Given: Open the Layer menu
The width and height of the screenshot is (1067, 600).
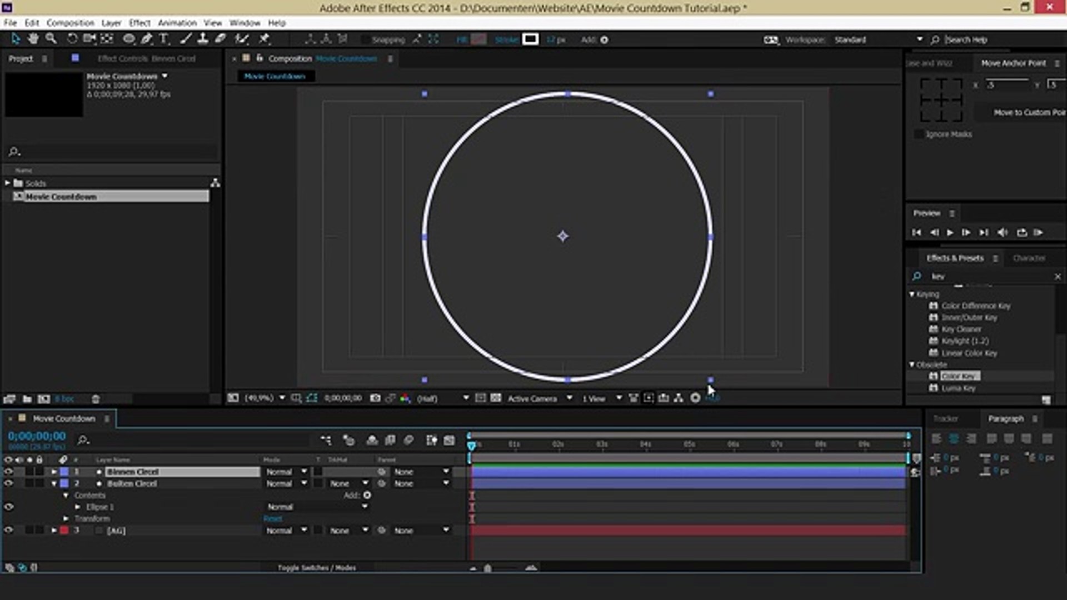Looking at the screenshot, I should pyautogui.click(x=111, y=23).
